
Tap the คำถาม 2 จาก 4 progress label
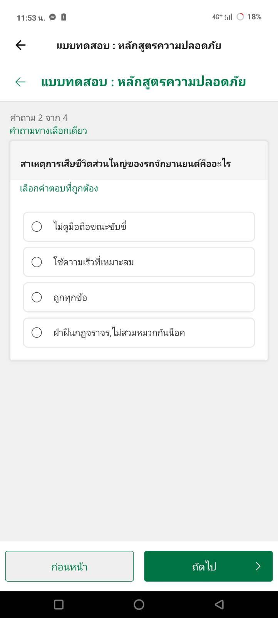(x=39, y=118)
